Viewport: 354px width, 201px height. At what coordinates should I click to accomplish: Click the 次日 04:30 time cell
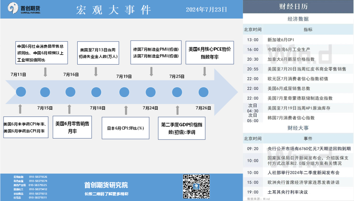pyautogui.click(x=253, y=108)
